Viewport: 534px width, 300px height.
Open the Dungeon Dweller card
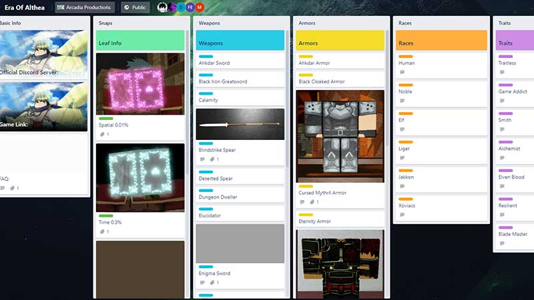(240, 195)
